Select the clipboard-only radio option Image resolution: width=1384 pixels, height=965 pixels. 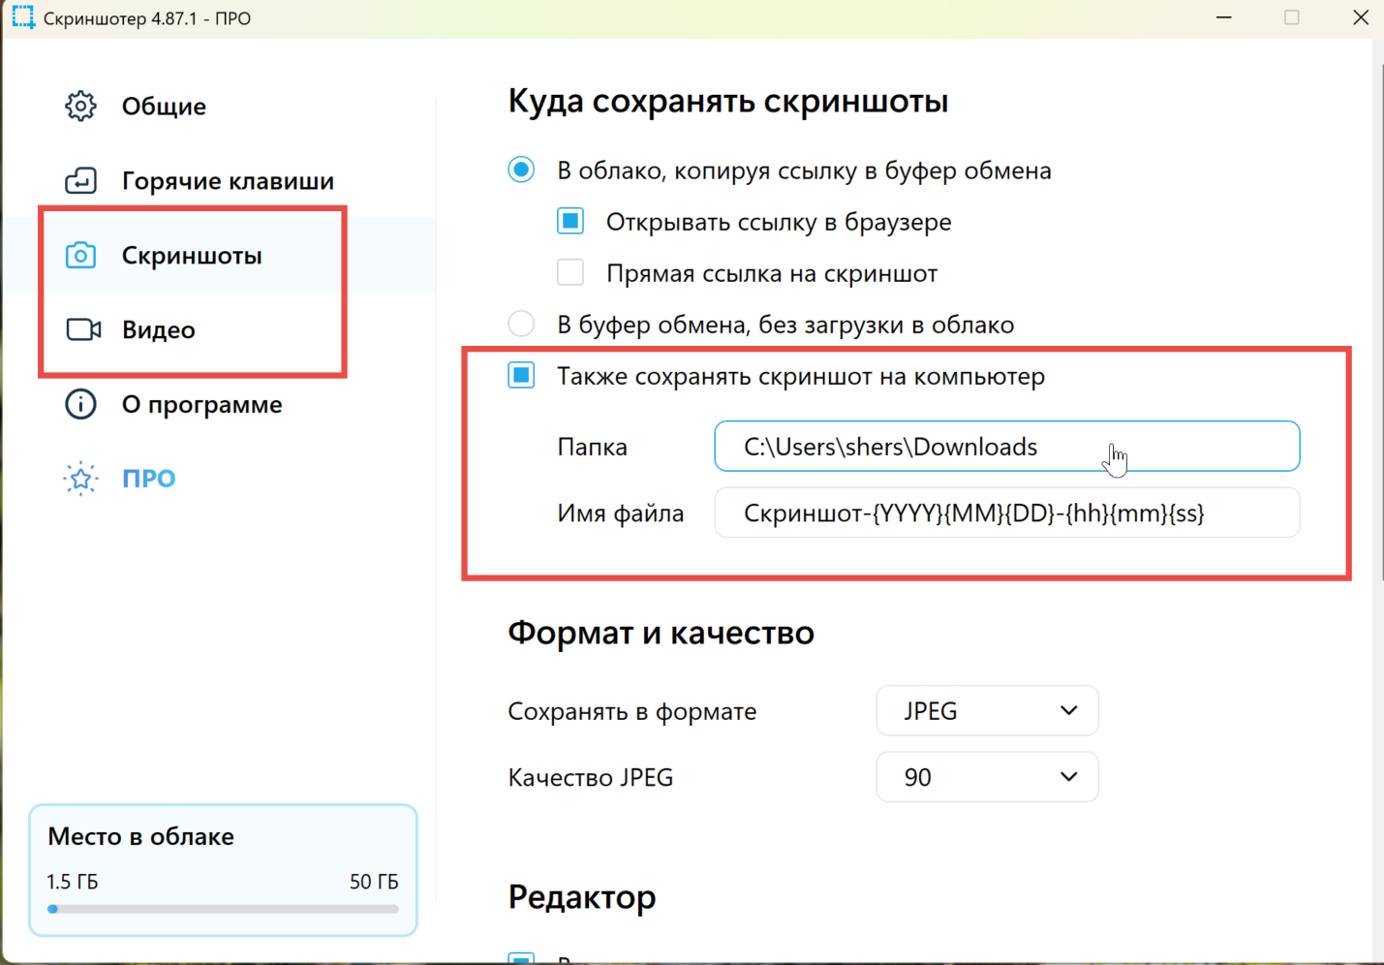pos(521,324)
